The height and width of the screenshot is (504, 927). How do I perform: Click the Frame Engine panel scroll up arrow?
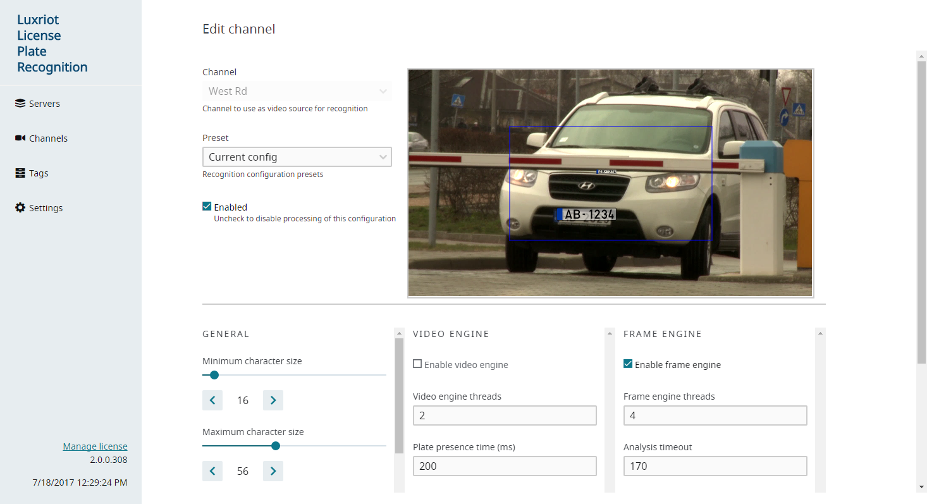(x=820, y=333)
